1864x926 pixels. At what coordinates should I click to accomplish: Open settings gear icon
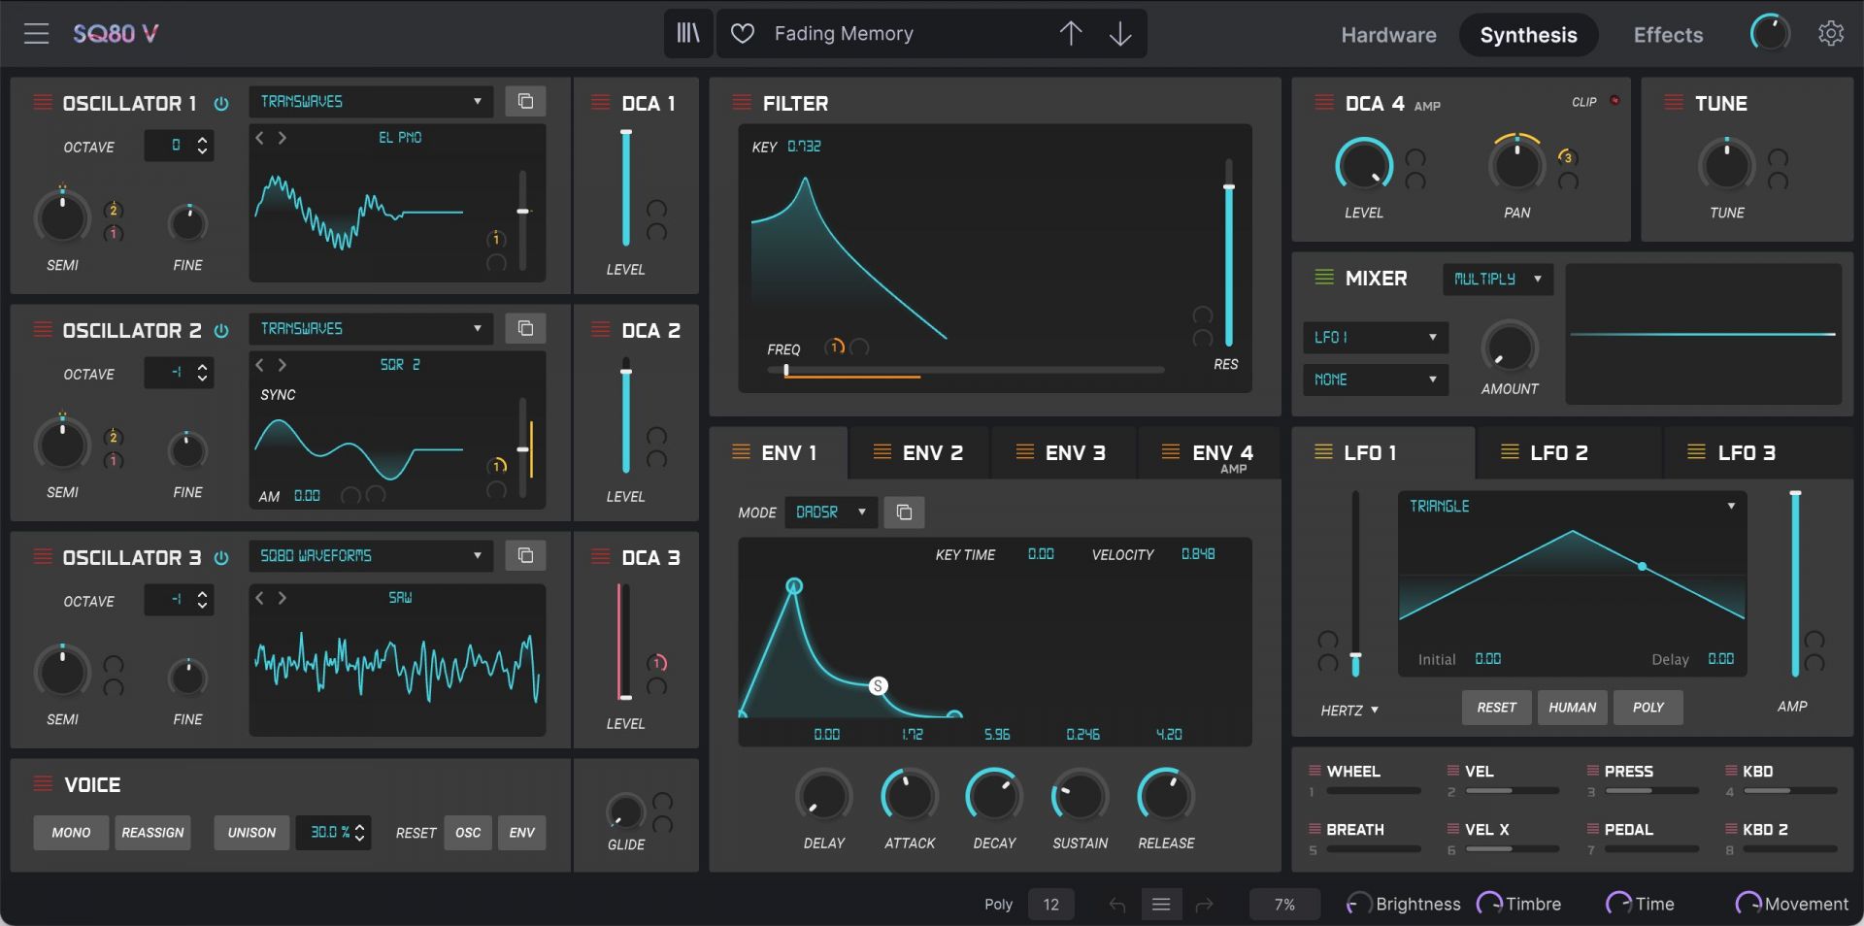(1831, 34)
